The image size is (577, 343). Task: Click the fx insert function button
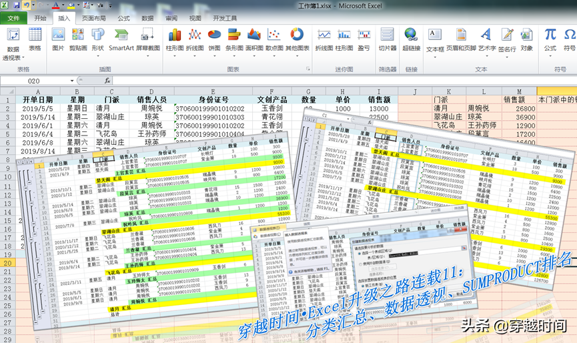click(x=107, y=81)
